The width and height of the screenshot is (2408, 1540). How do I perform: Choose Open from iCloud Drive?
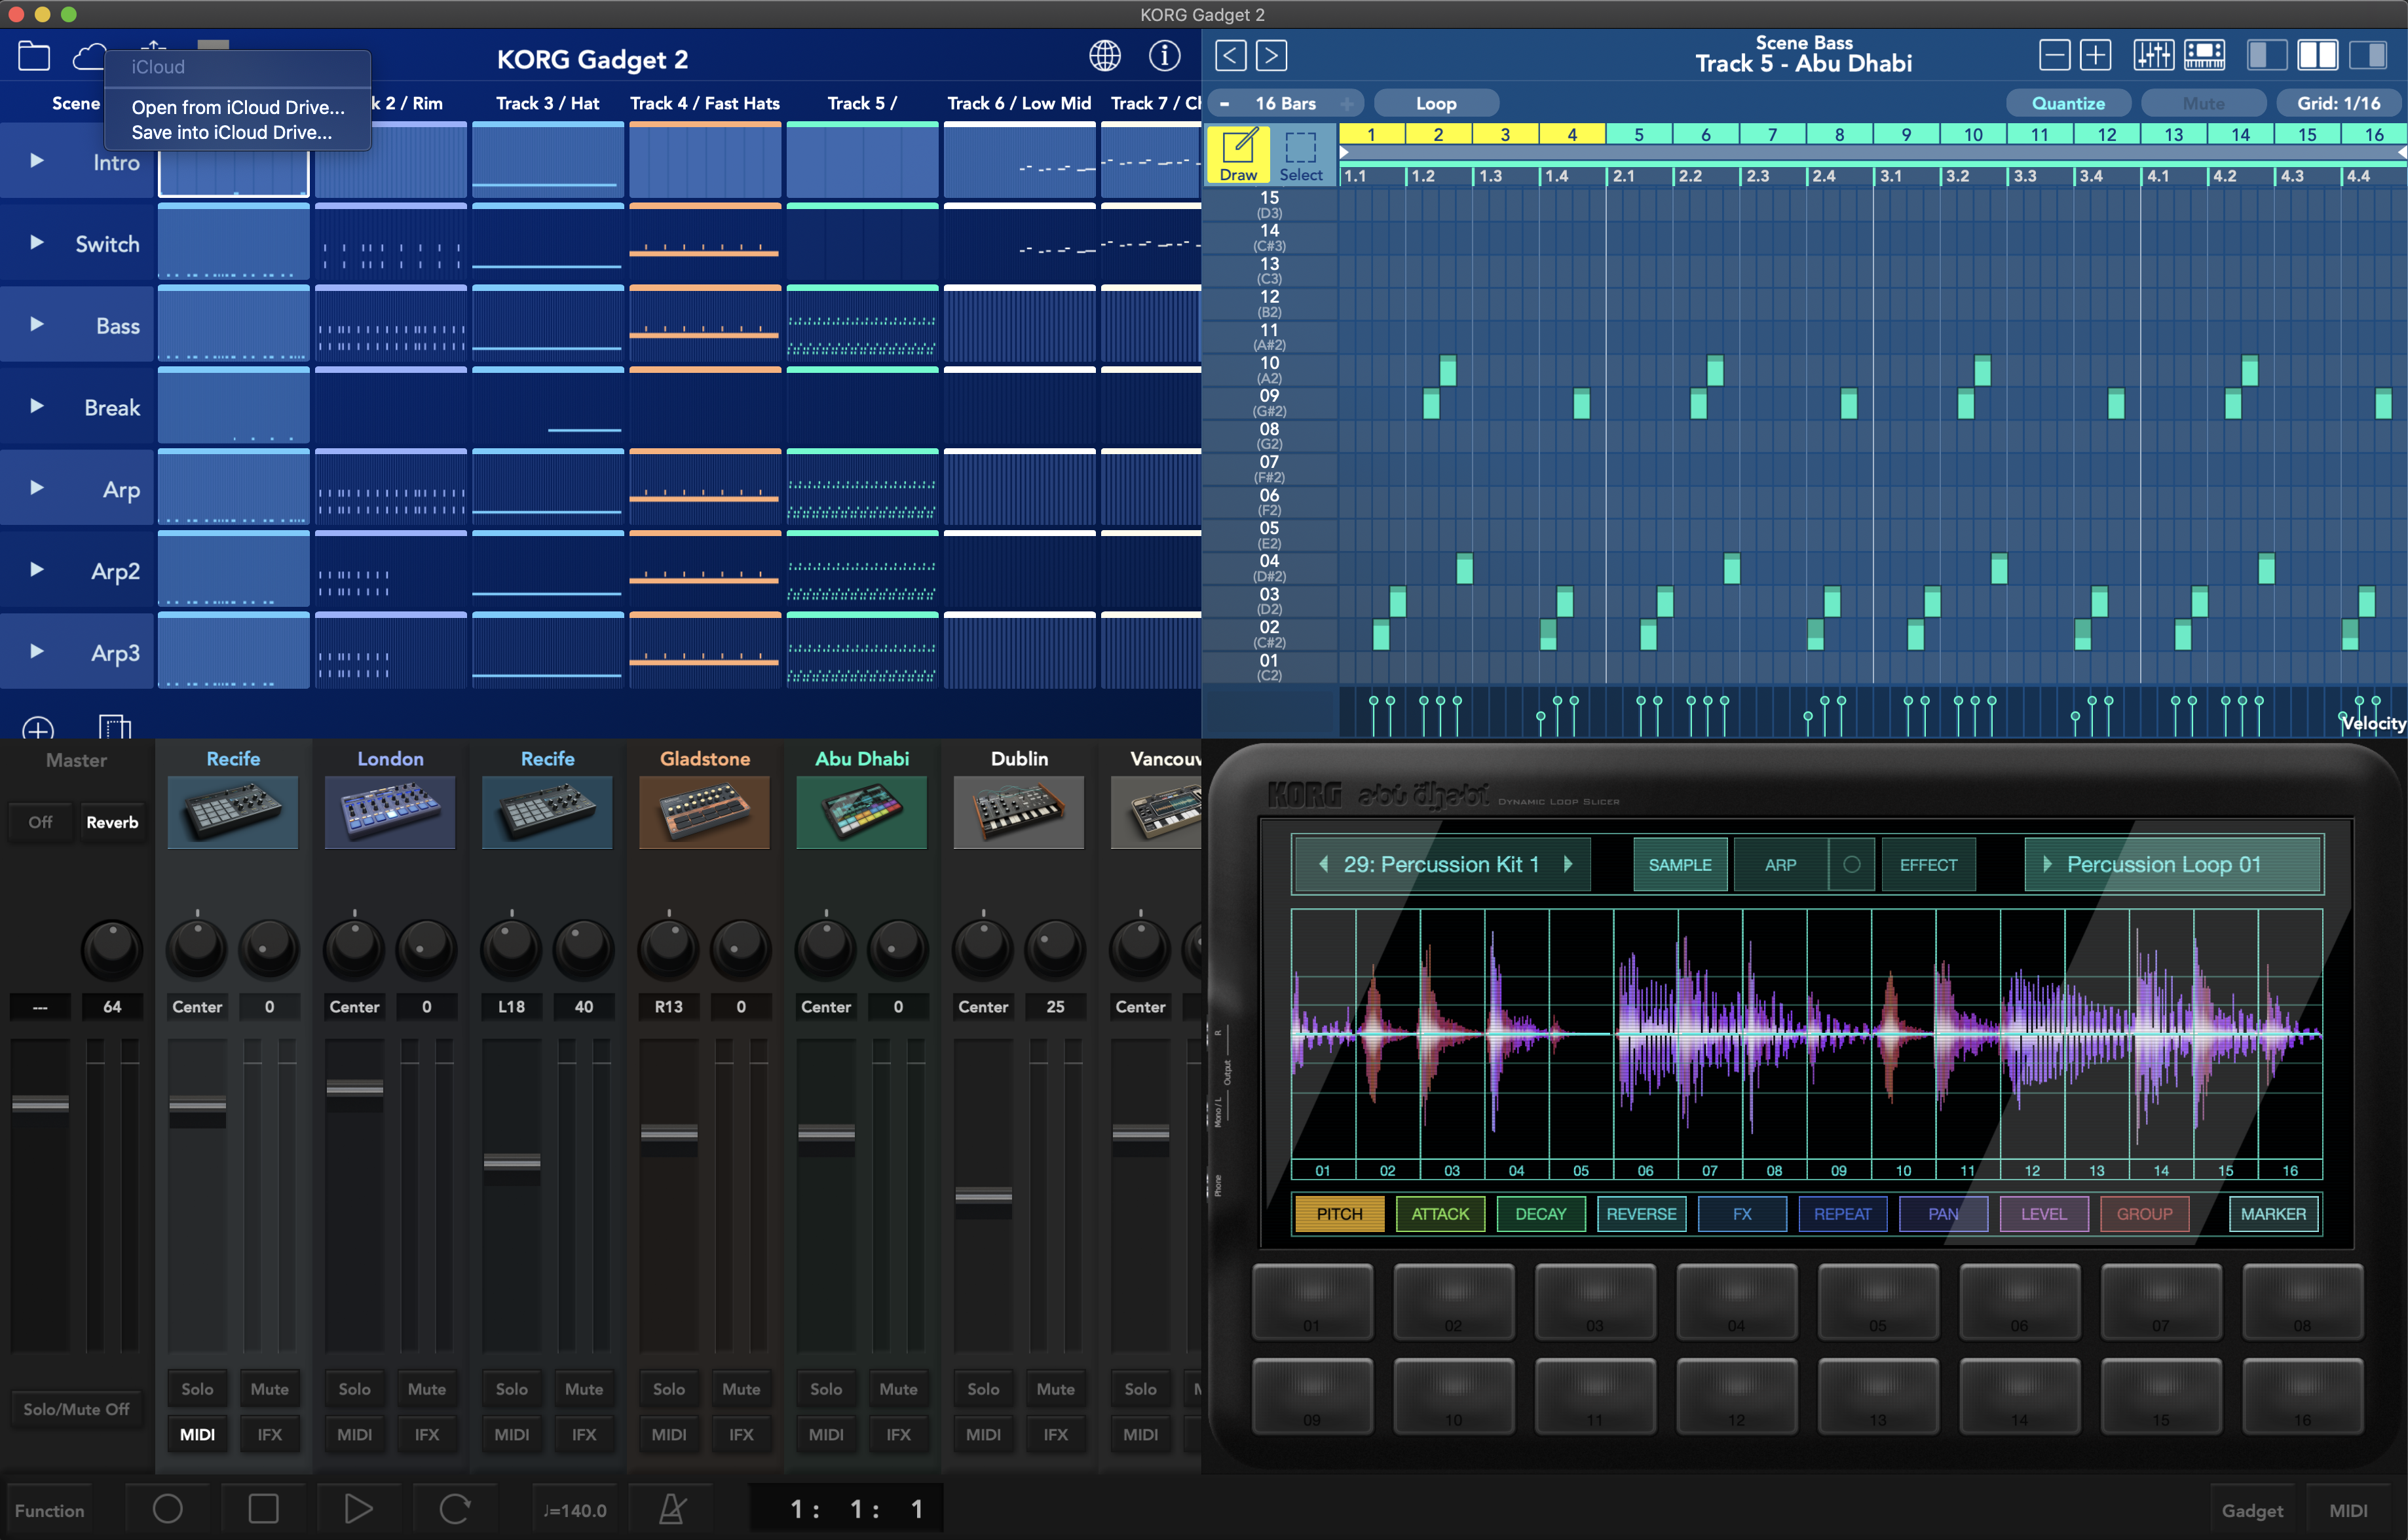click(x=238, y=107)
